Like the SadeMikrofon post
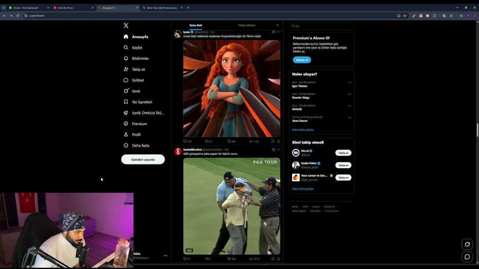 coord(231,259)
